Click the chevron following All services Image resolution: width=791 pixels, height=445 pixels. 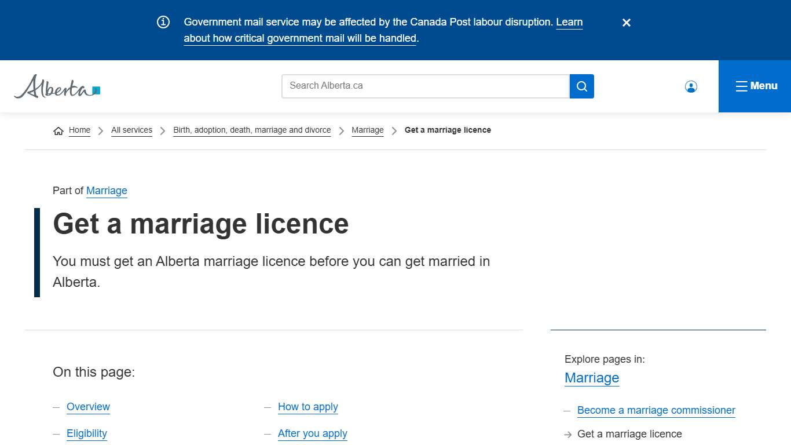[162, 130]
